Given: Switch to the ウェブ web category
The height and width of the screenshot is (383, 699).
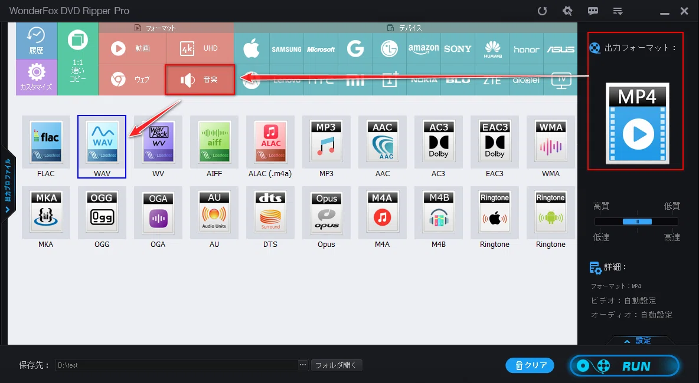Looking at the screenshot, I should 132,80.
